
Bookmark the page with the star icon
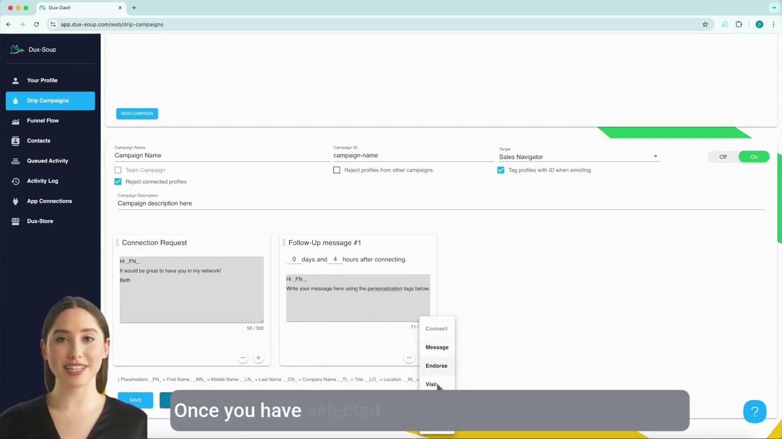click(x=705, y=24)
